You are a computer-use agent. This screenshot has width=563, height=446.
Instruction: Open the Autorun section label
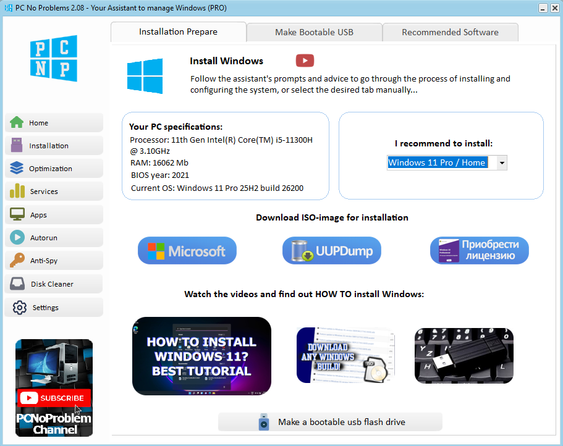click(44, 238)
